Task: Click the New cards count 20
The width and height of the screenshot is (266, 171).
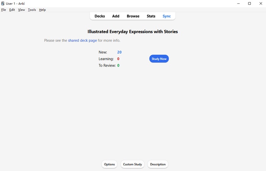Action: (119, 52)
